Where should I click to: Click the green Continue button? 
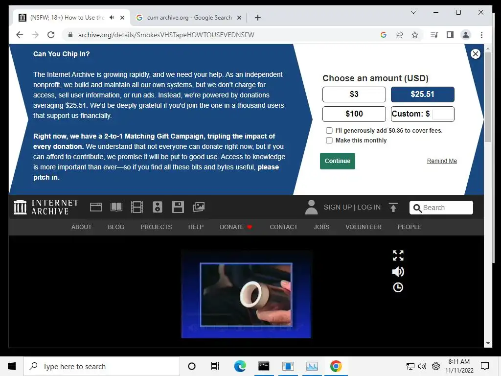[x=338, y=161]
